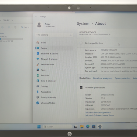Collapse the Windows specifications section
The width and height of the screenshot is (137, 137).
point(107,87)
